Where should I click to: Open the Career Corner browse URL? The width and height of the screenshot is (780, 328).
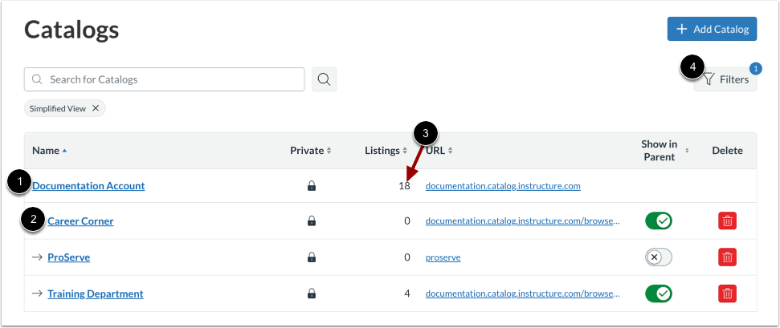[x=523, y=221]
